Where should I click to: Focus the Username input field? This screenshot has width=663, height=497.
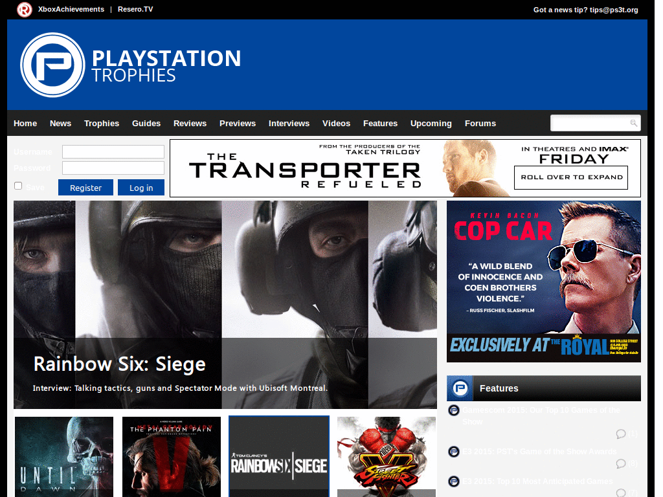[113, 151]
